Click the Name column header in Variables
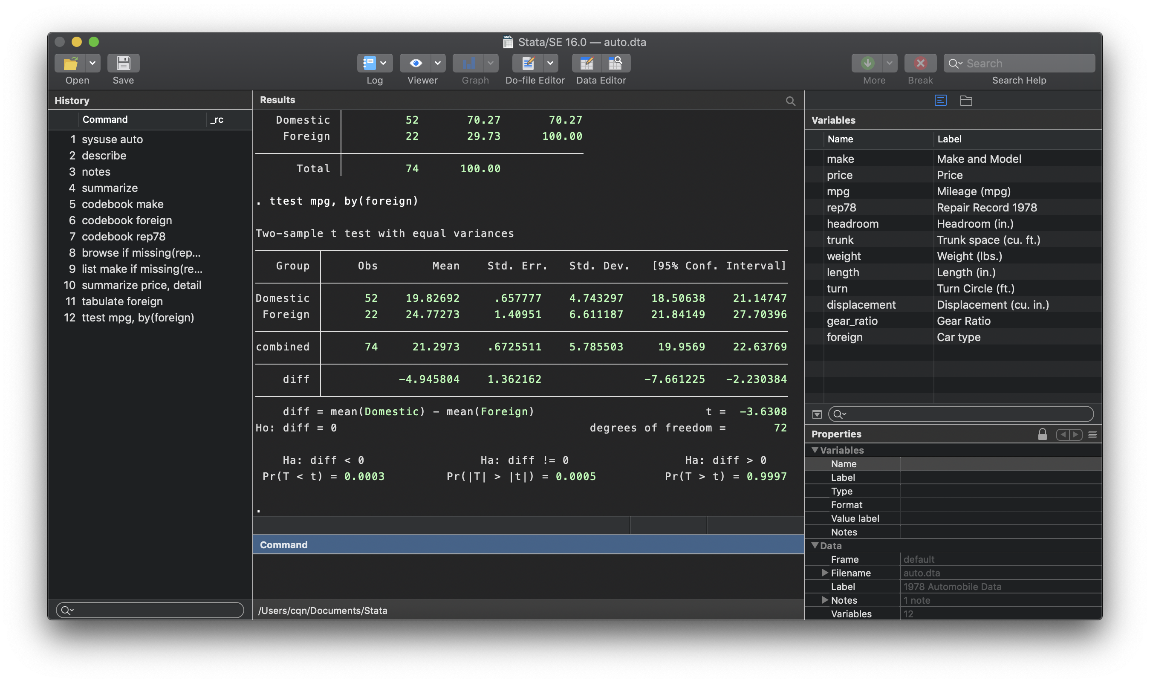This screenshot has height=683, width=1150. (878, 139)
